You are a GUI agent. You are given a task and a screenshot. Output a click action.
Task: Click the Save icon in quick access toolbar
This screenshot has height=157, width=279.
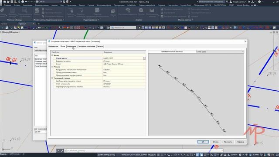tap(12, 2)
